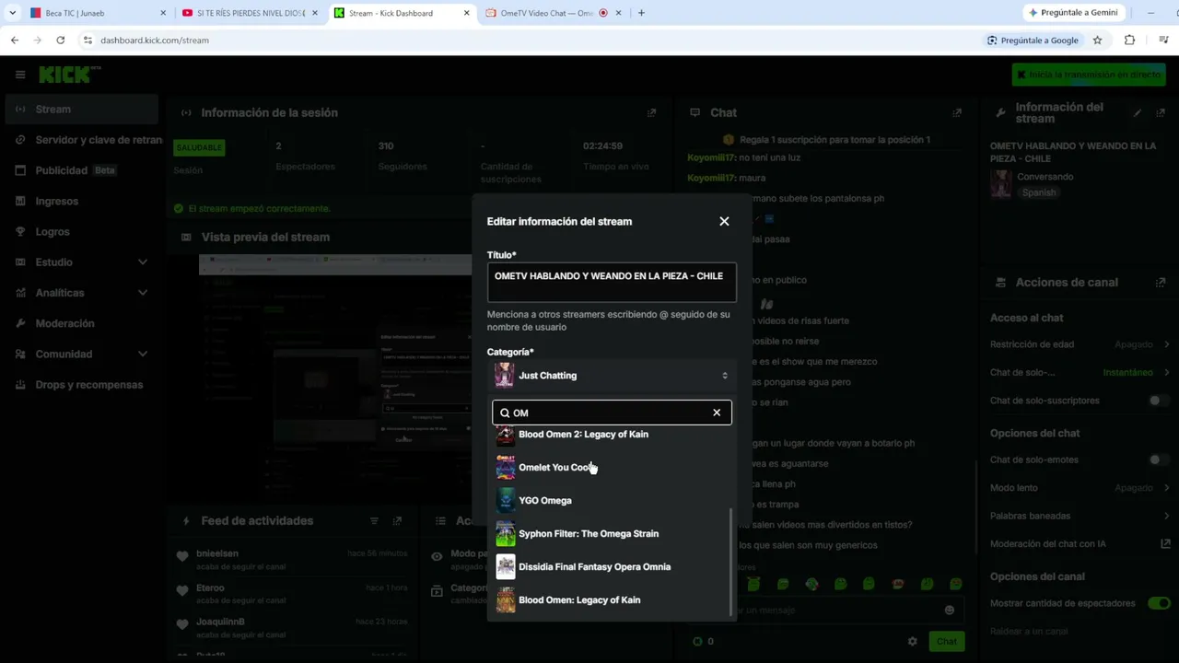Viewport: 1179px width, 663px height.
Task: Pick the YGO Omega category thumbnail
Action: (505, 501)
